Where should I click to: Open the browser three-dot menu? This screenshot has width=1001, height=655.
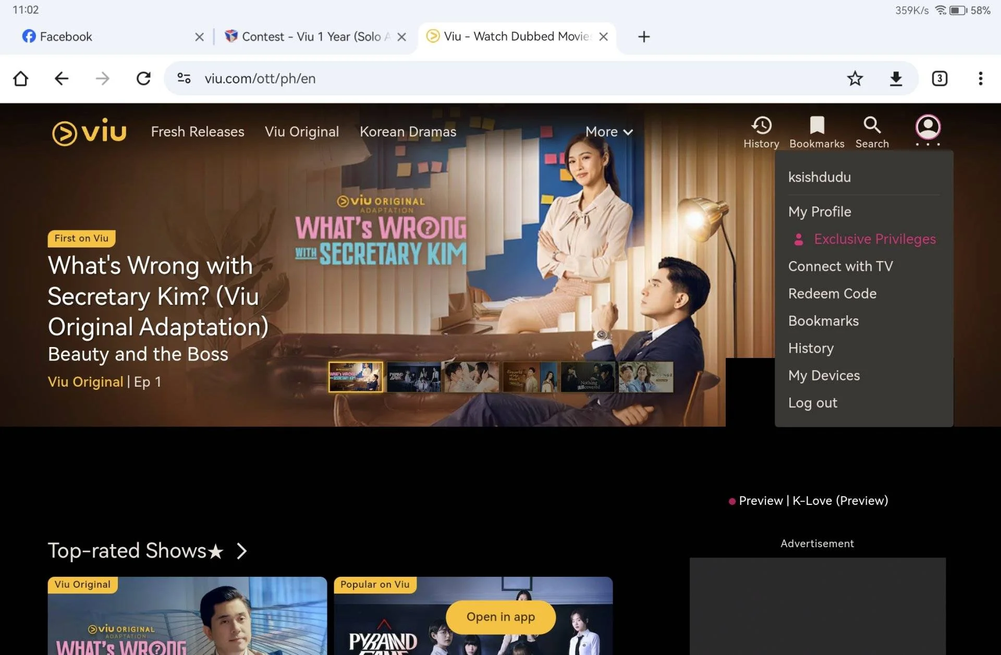click(981, 79)
